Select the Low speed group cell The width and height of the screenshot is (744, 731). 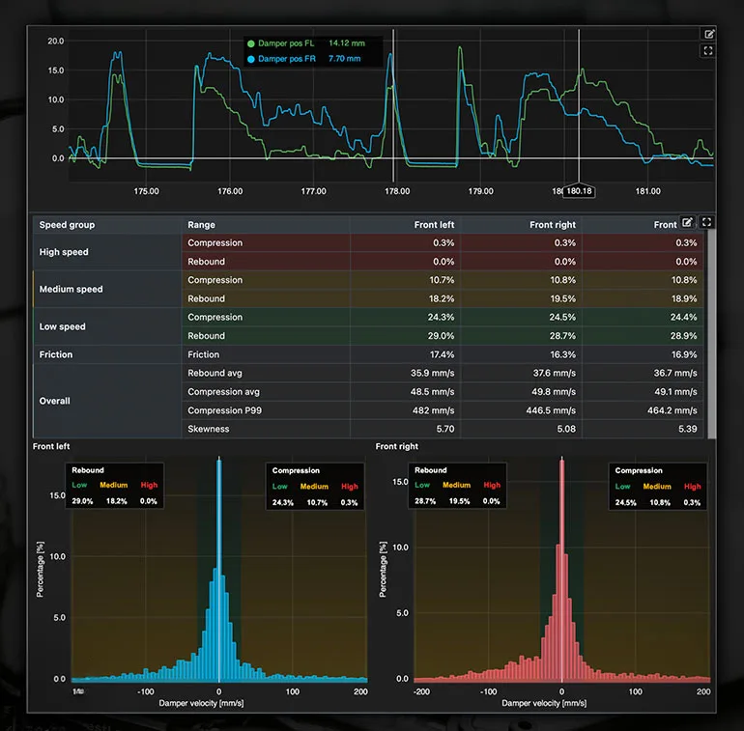[107, 326]
